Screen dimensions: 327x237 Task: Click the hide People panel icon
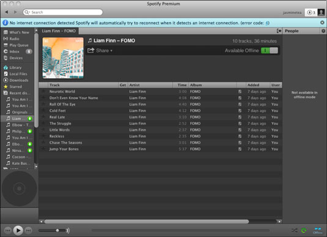[279, 31]
